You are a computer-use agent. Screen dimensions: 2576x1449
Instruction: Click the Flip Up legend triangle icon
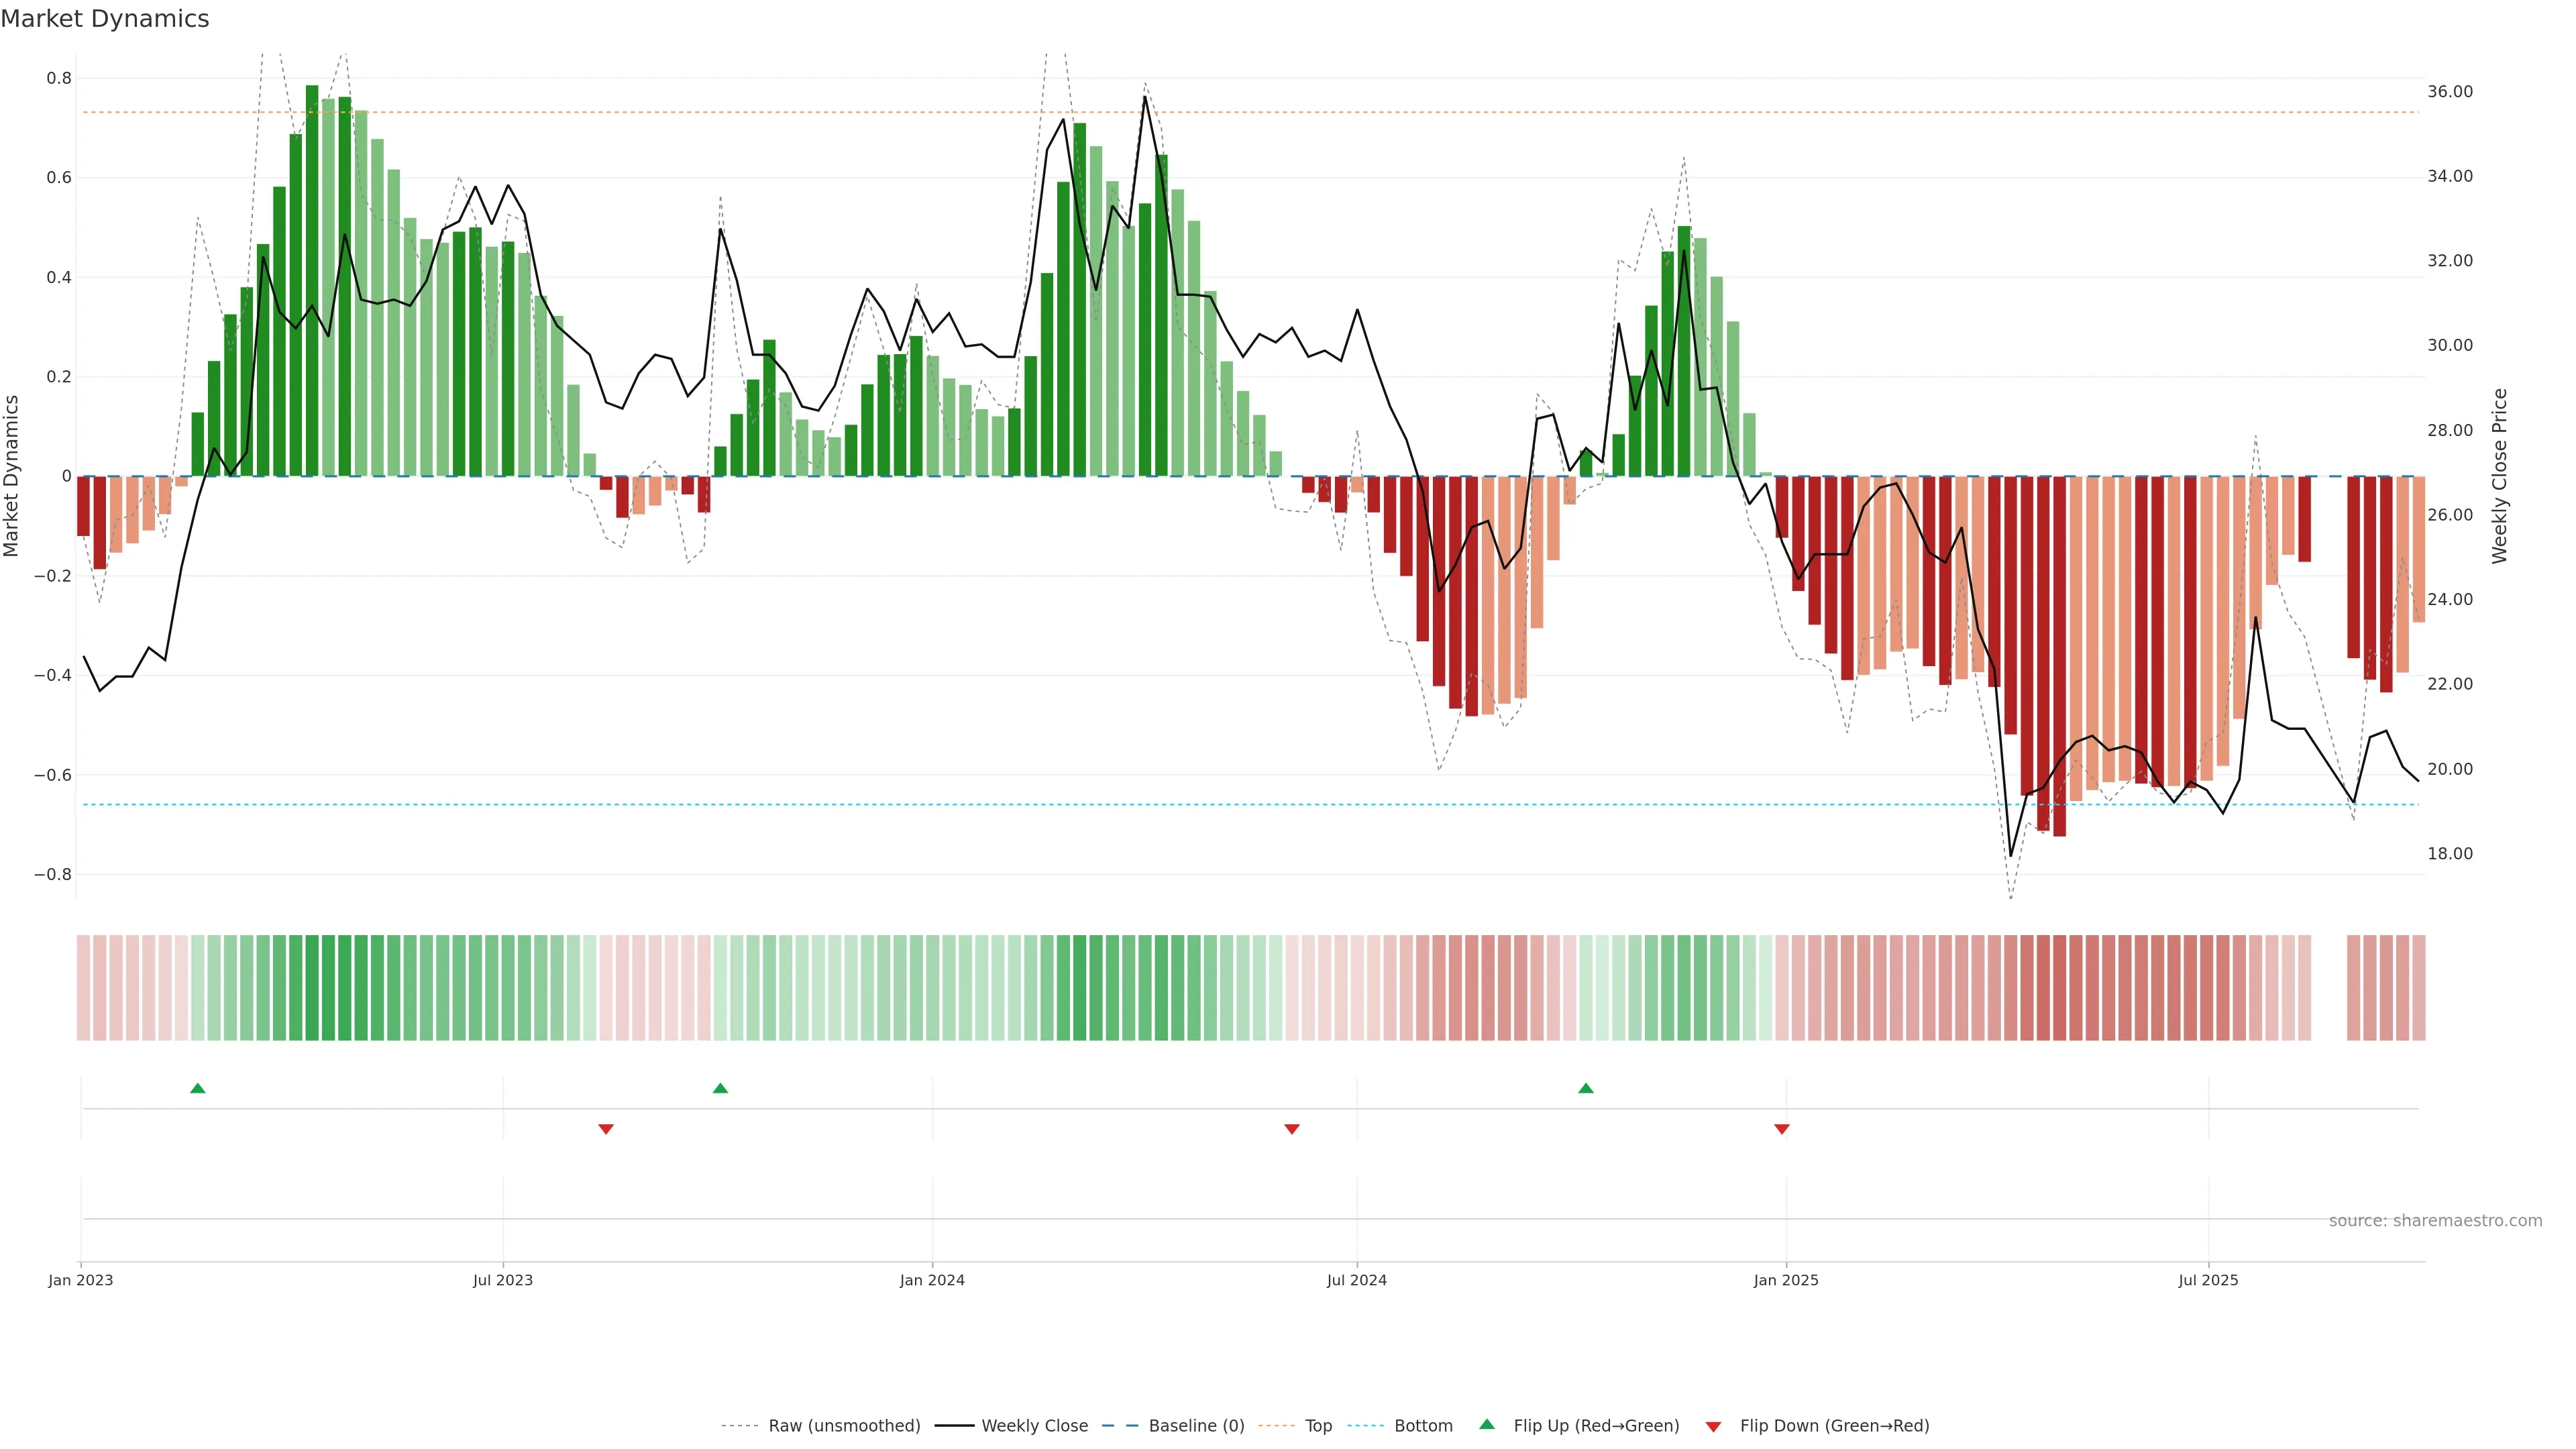(1487, 1425)
